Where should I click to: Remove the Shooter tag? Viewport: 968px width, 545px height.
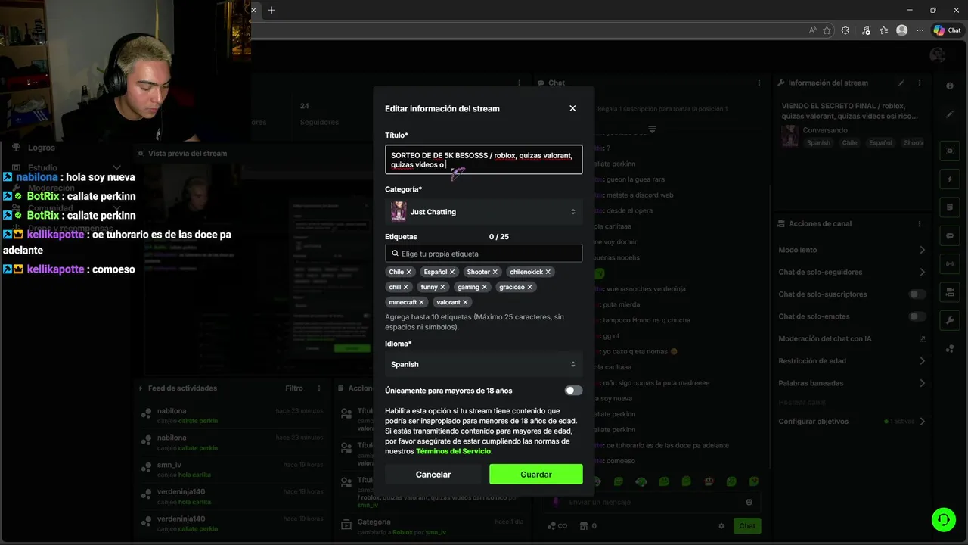(495, 272)
